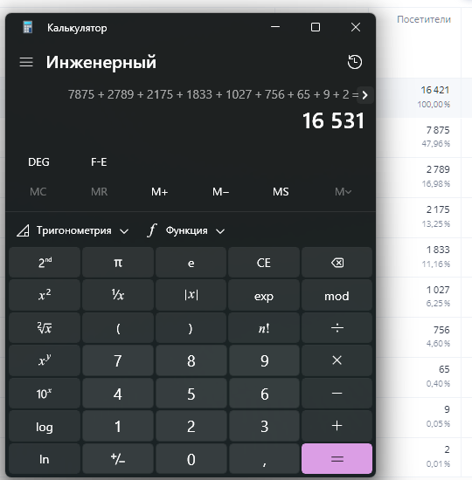472x480 pixels.
Task: Click the digit 4 key
Action: pos(118,394)
